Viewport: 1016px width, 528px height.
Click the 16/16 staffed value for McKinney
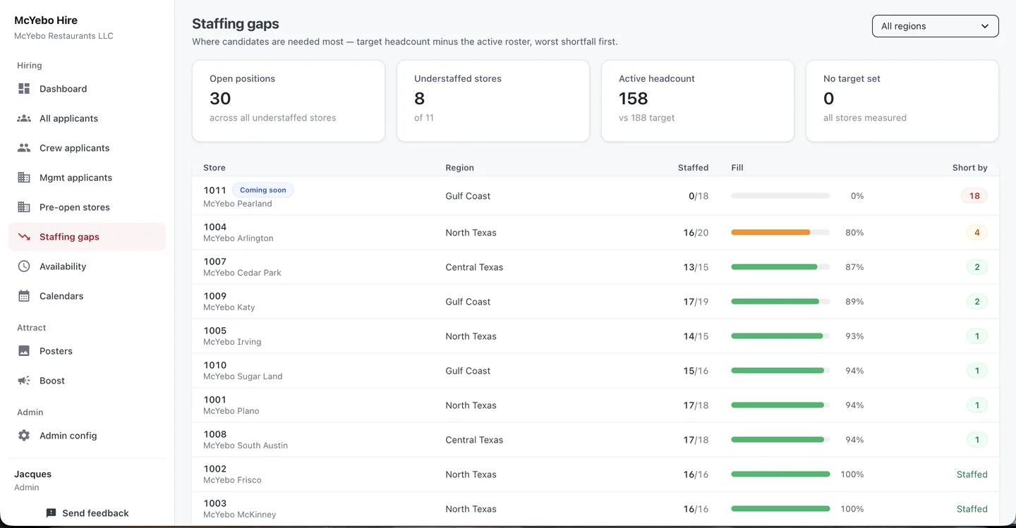coord(696,509)
